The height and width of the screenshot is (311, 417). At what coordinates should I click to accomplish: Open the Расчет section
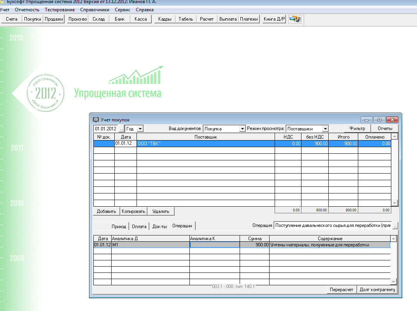tap(207, 19)
